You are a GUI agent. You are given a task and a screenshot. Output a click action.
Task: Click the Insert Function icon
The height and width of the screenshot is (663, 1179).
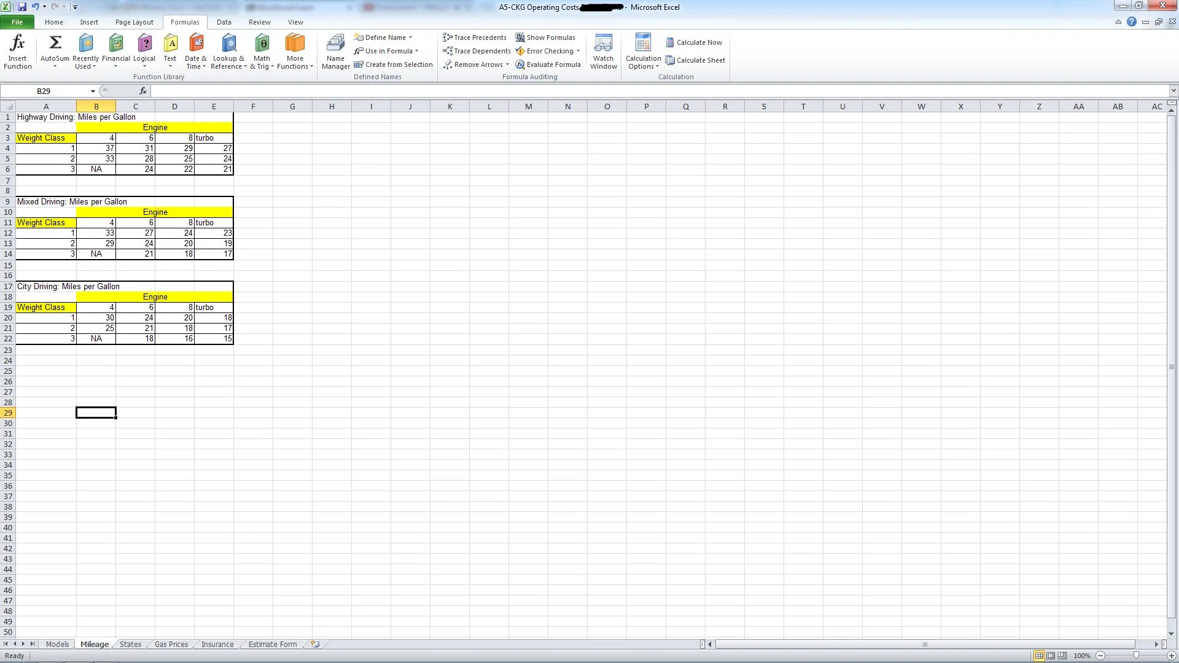coord(17,52)
